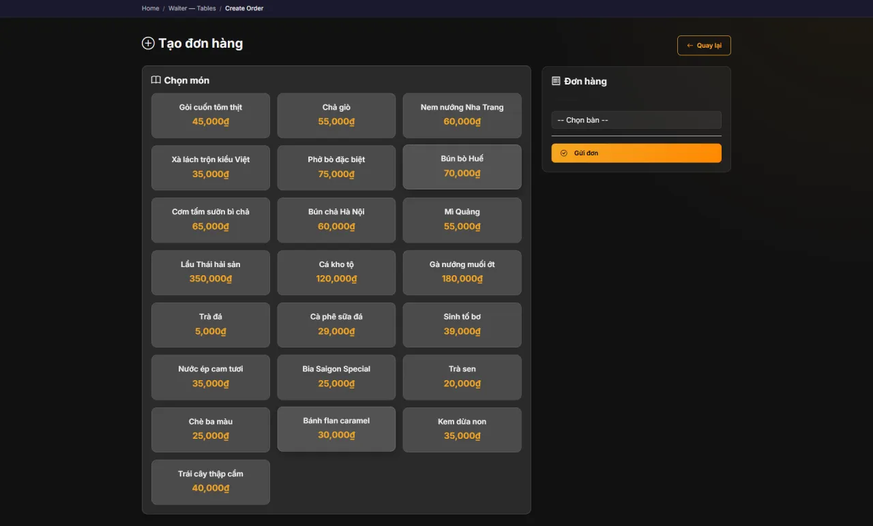Add Nước ép cam tươi
This screenshot has height=526, width=873.
(211, 377)
